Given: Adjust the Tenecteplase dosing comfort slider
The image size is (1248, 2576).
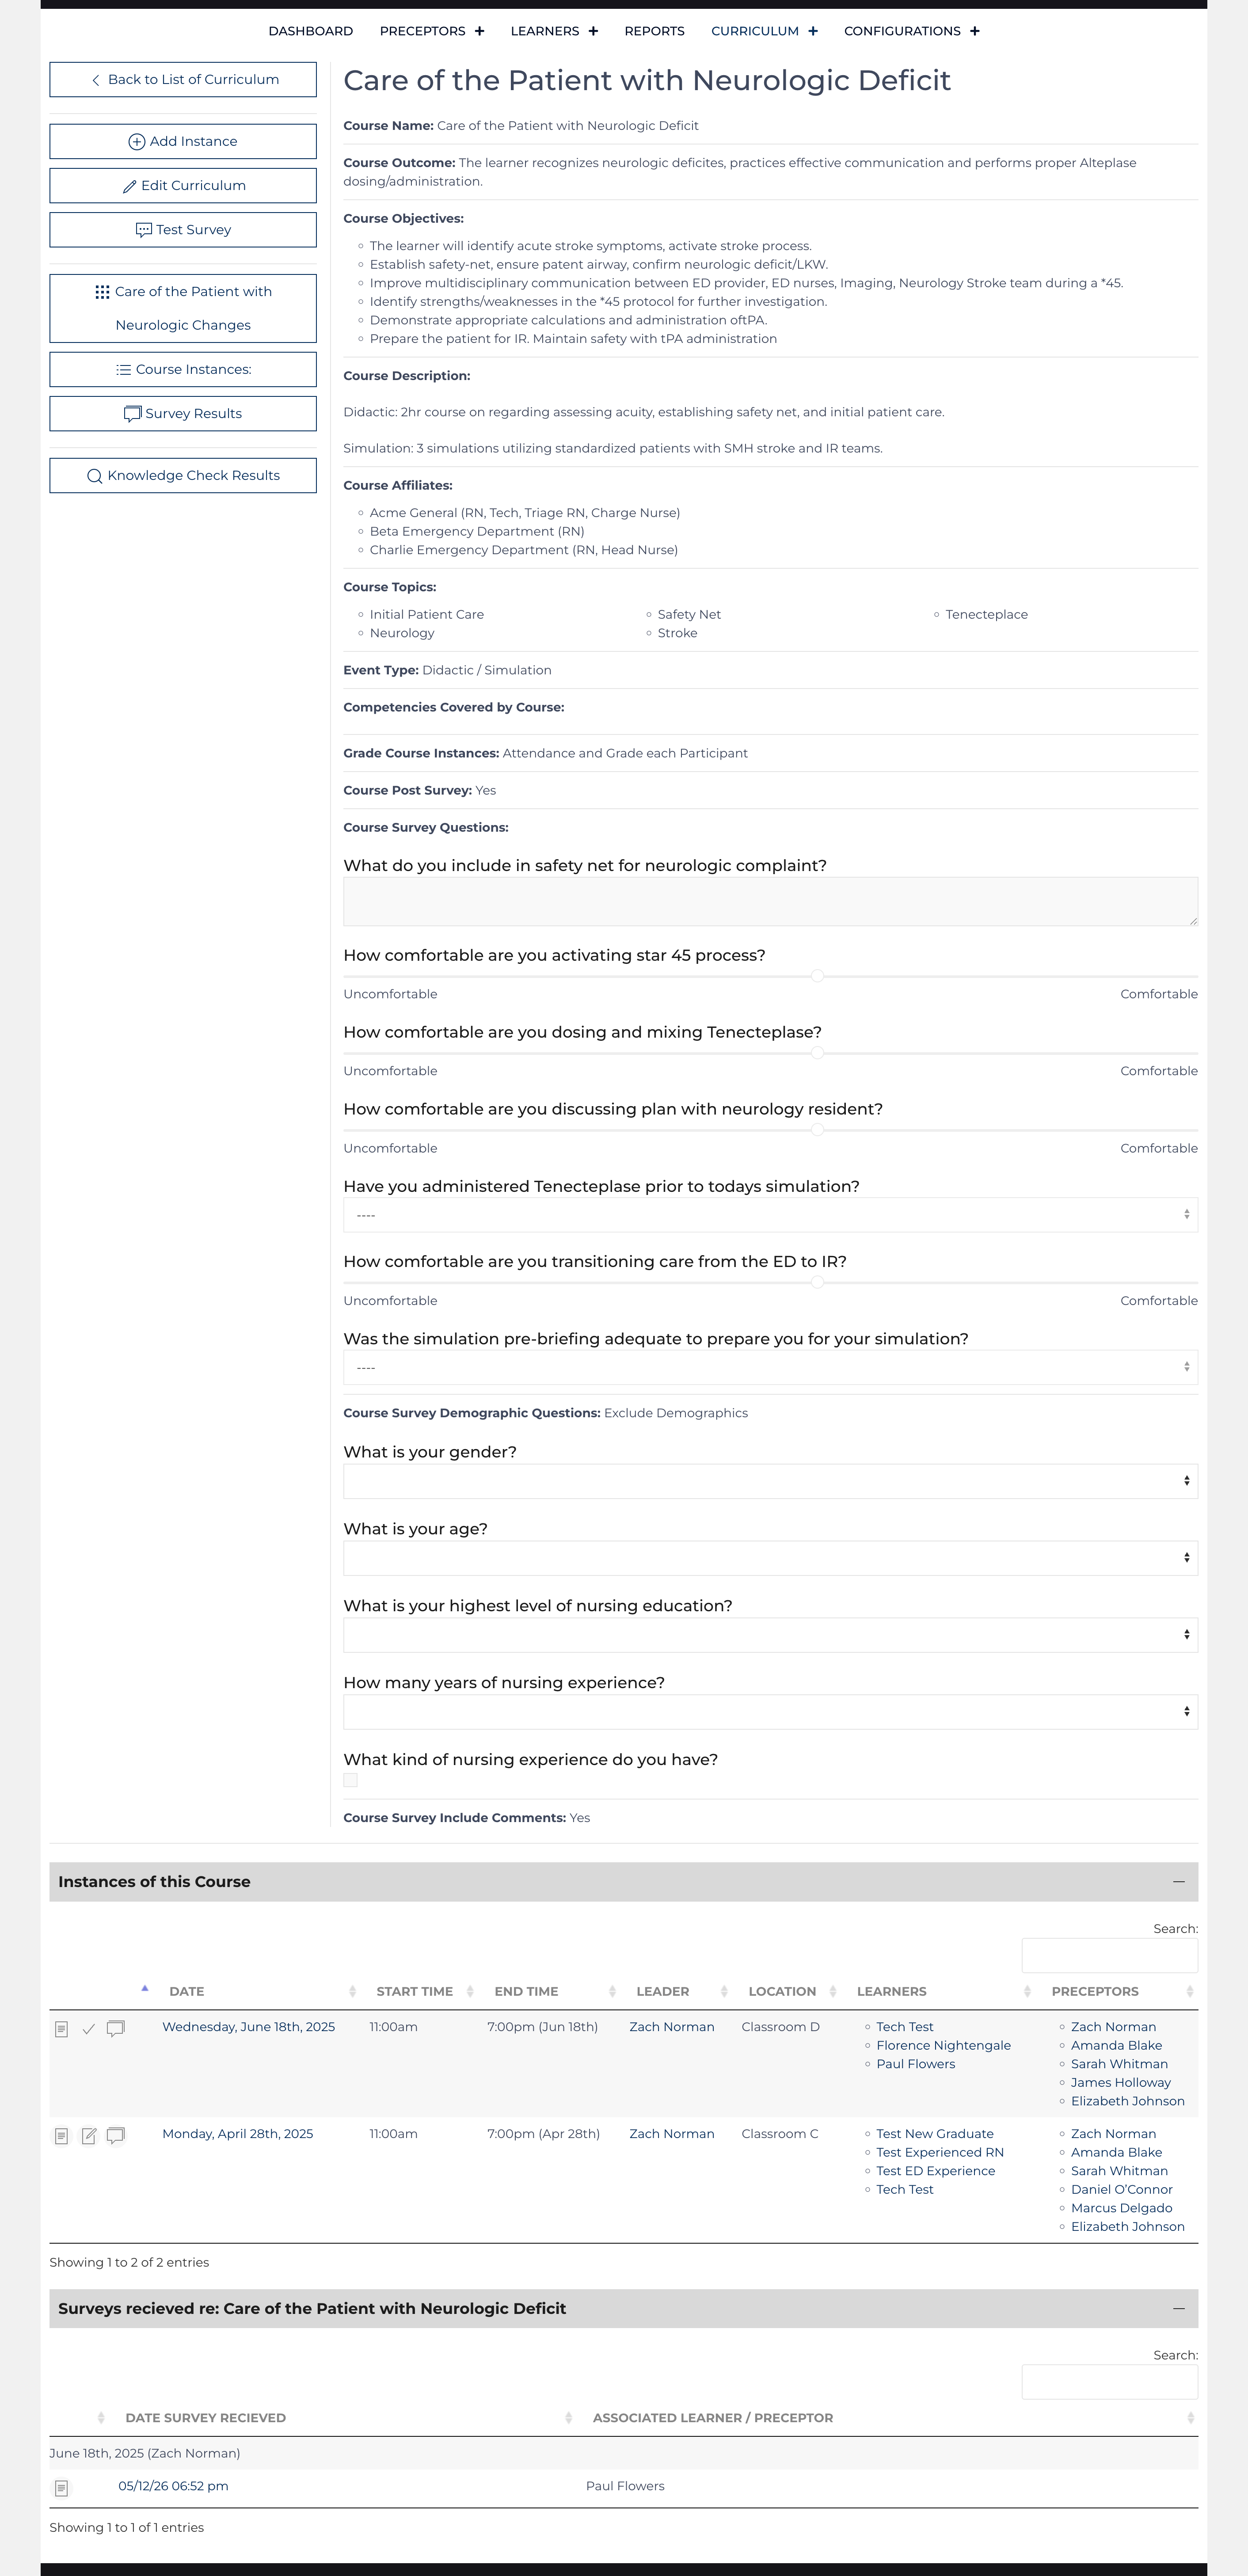Looking at the screenshot, I should 818,1052.
